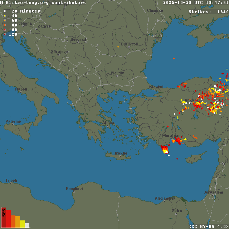This screenshot has height=229, width=229.
Task: Click the Istanbul city marker
Action: 155,90
